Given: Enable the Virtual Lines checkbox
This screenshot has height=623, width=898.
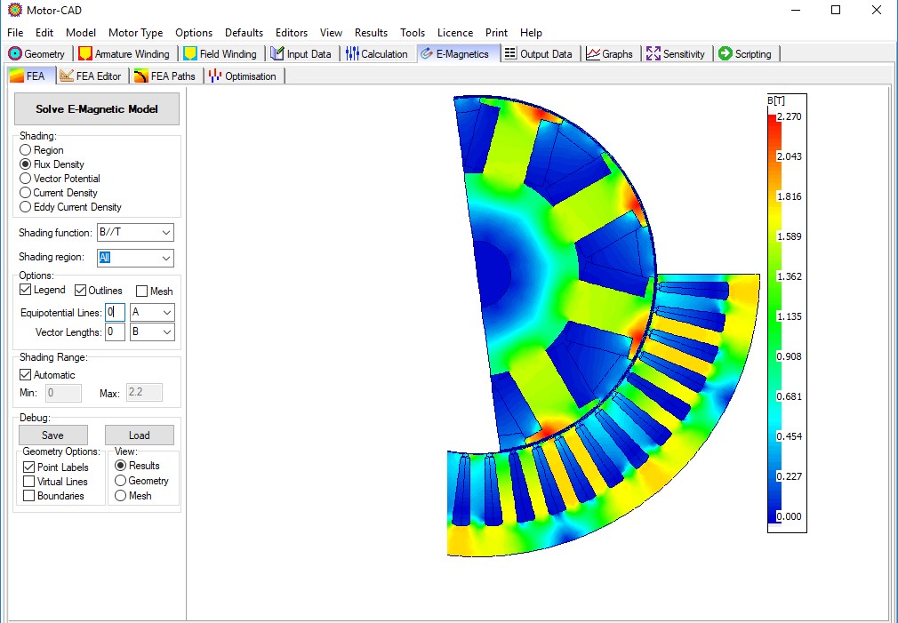Looking at the screenshot, I should pyautogui.click(x=28, y=482).
